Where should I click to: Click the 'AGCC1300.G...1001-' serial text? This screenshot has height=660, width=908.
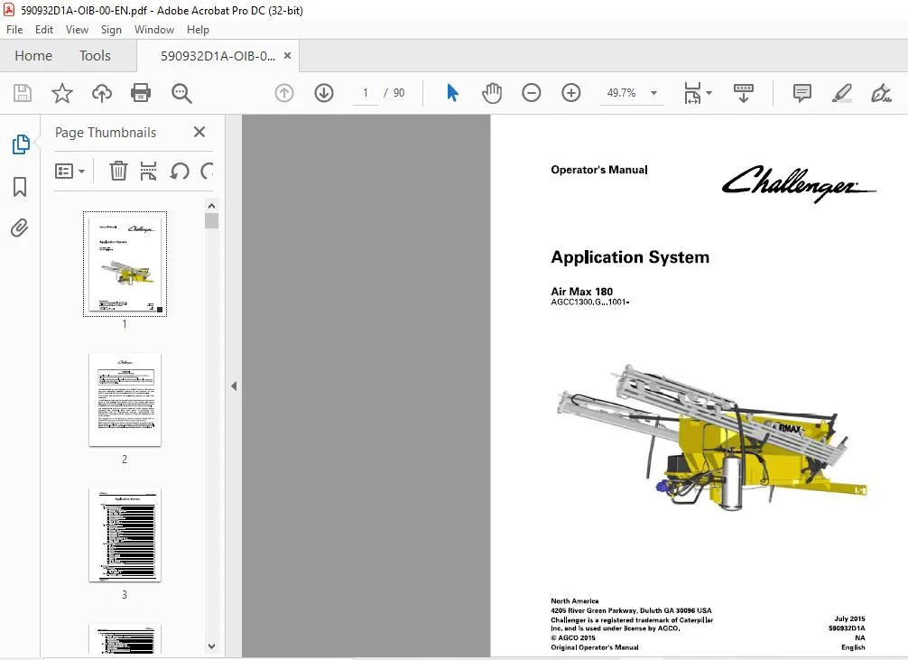point(590,302)
